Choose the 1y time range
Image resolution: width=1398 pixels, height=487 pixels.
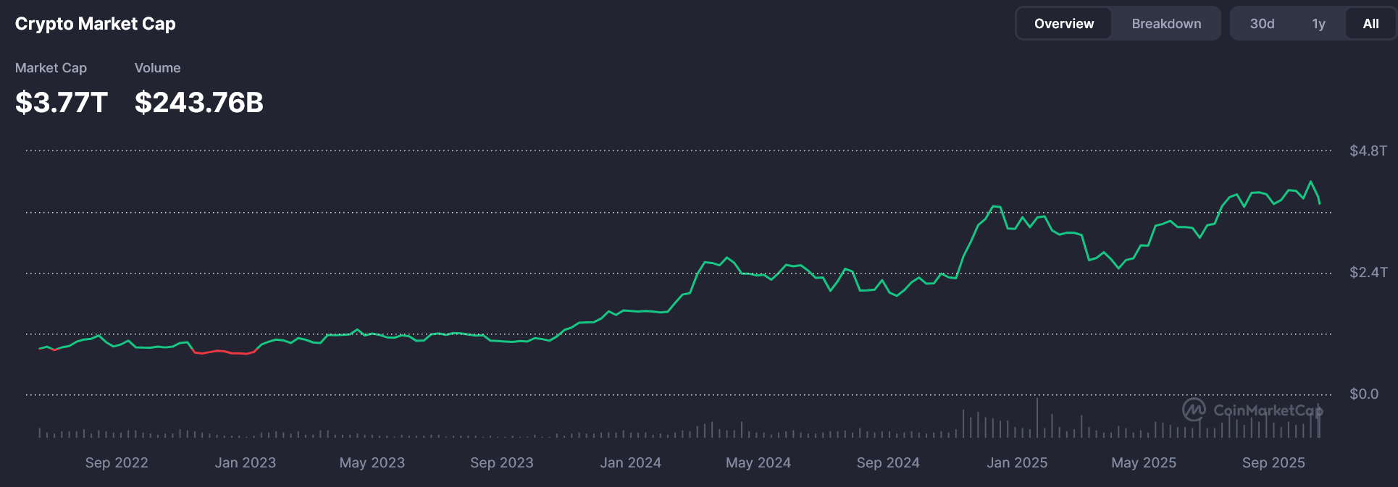[x=1318, y=24]
